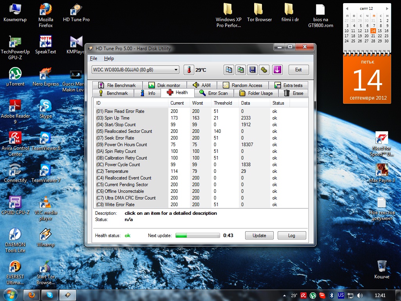
Task: Click the purple down-arrow tray icon
Action: 277,70
